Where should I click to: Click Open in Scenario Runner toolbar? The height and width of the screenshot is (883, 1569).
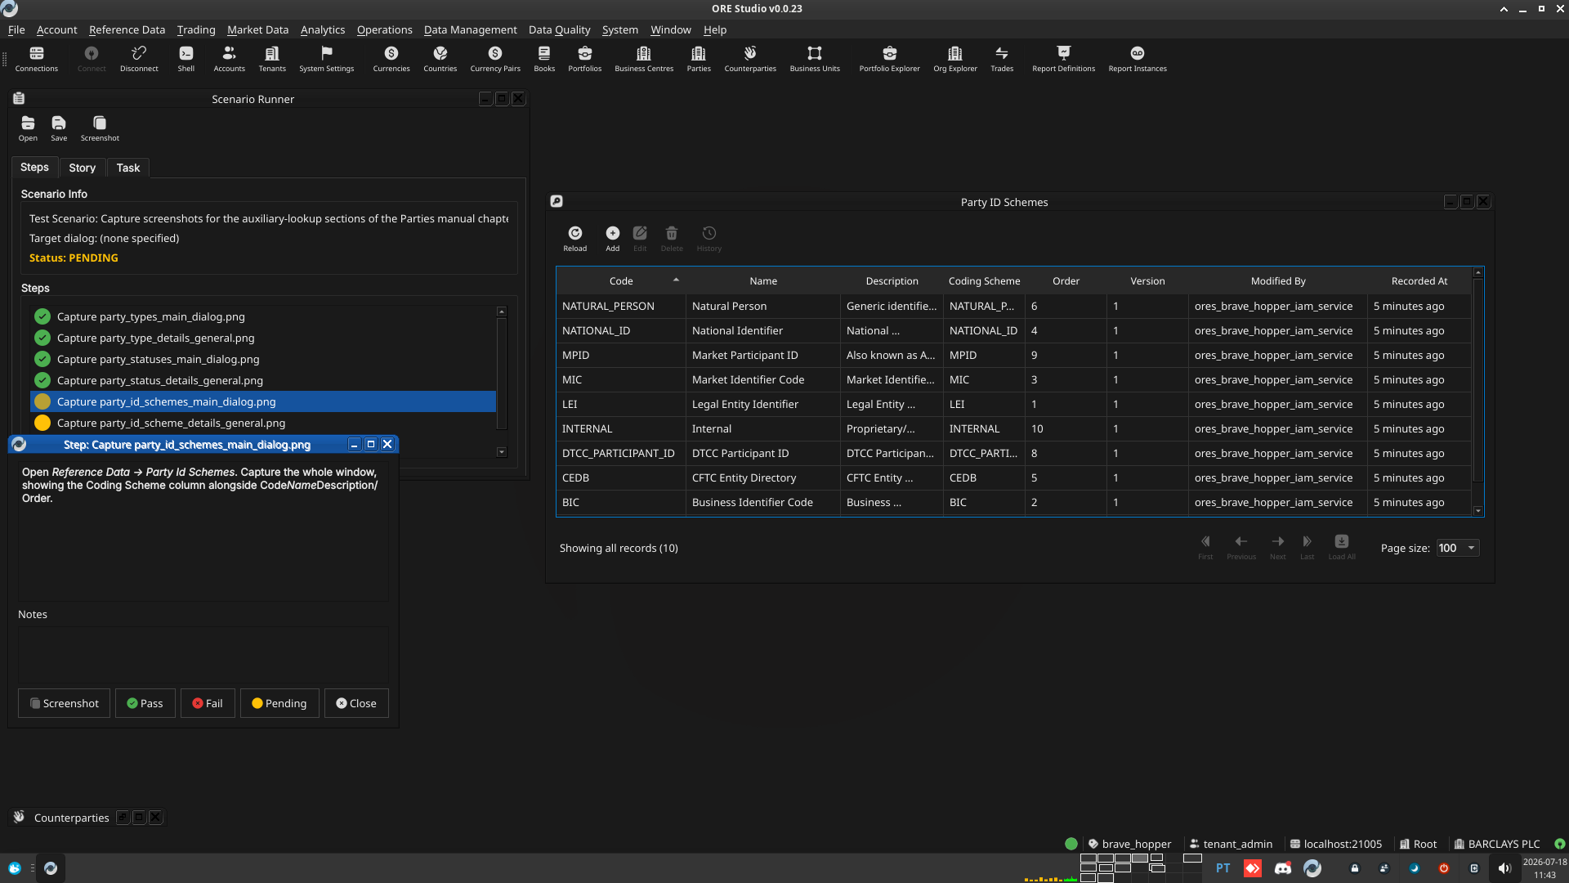[x=28, y=128]
